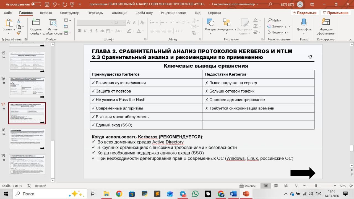Switch to the Вставка tab

click(46, 13)
